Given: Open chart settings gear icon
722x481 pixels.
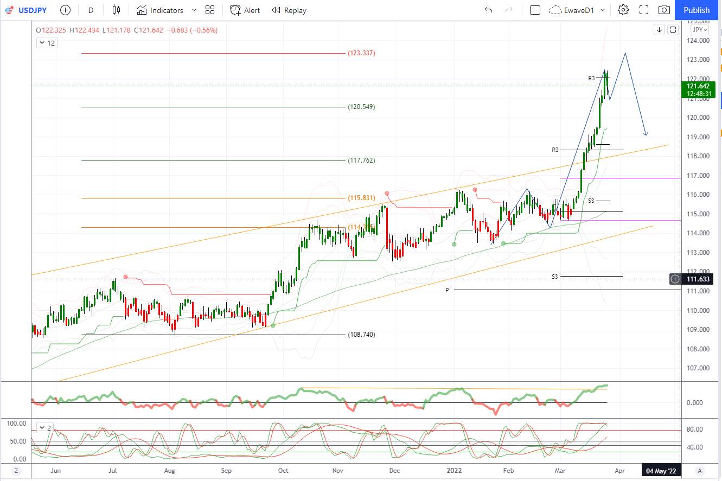Looking at the screenshot, I should coord(623,10).
